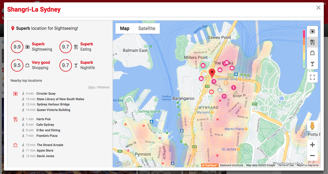Click the cocktail icon next to Nightlife rating
Screen dimensions: 328x174
tap(76, 65)
